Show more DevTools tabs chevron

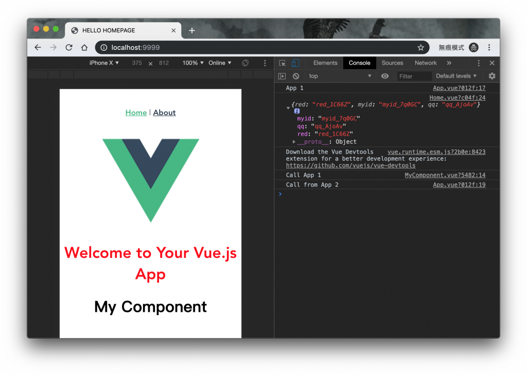click(449, 63)
